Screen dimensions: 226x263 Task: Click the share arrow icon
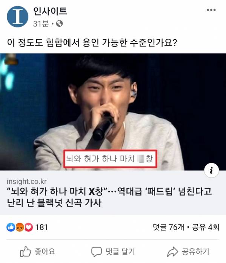click(x=172, y=252)
